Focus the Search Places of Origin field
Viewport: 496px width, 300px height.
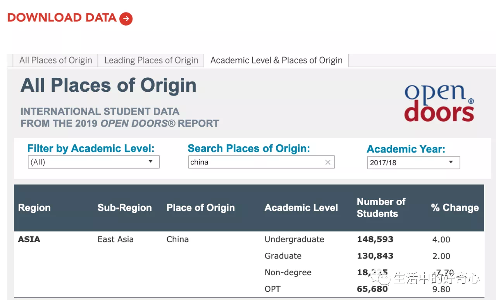(x=256, y=163)
